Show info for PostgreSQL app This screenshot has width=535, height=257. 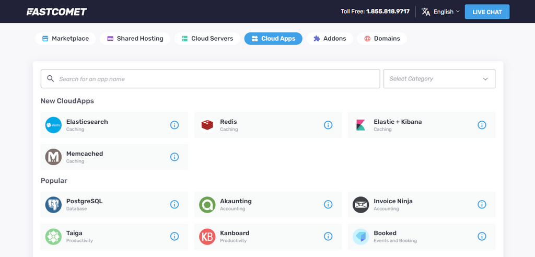click(175, 204)
